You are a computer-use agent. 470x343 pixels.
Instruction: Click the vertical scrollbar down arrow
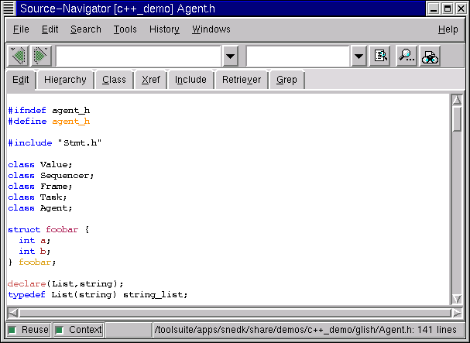tap(457, 299)
